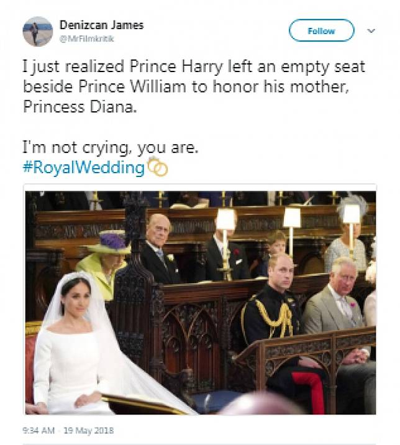Screen dimensions: 400x445
Task: Open the Denizcan James display name
Action: point(102,25)
